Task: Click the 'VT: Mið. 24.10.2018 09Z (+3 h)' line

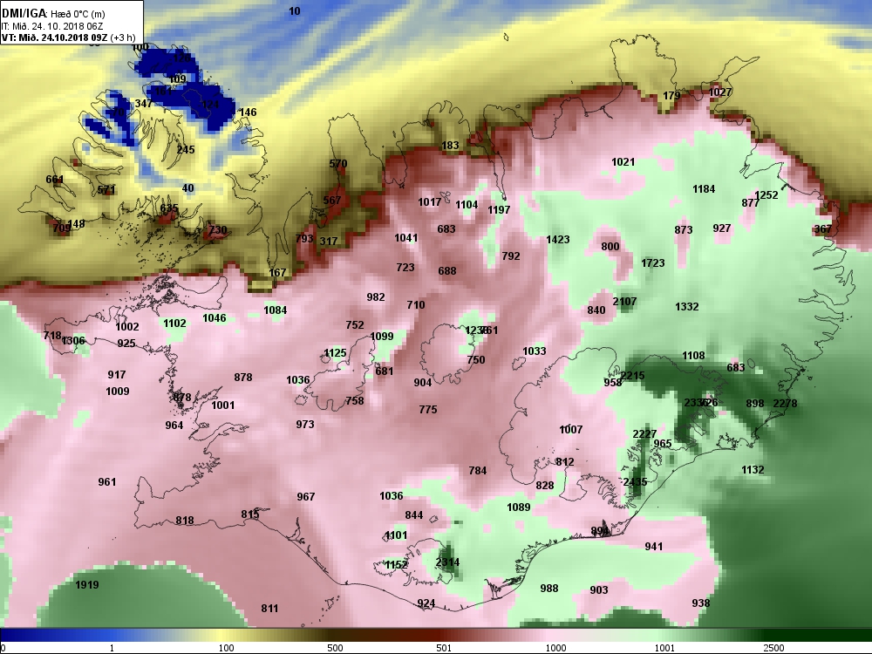Action: click(x=68, y=37)
